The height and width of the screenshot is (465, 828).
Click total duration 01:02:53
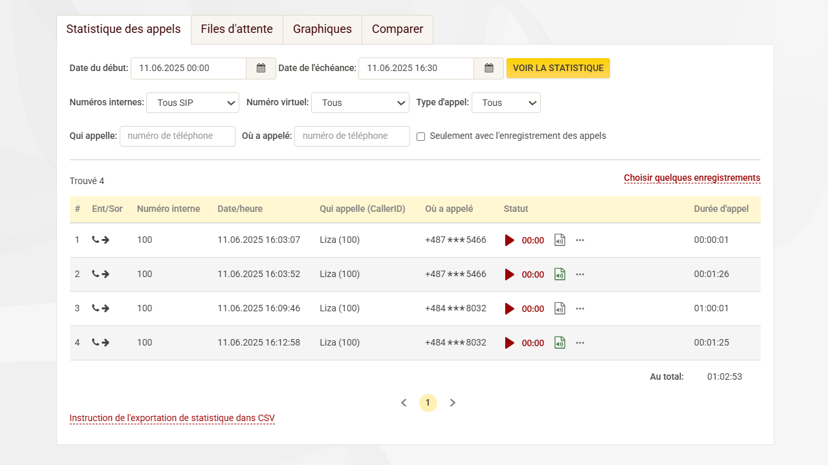click(x=724, y=377)
